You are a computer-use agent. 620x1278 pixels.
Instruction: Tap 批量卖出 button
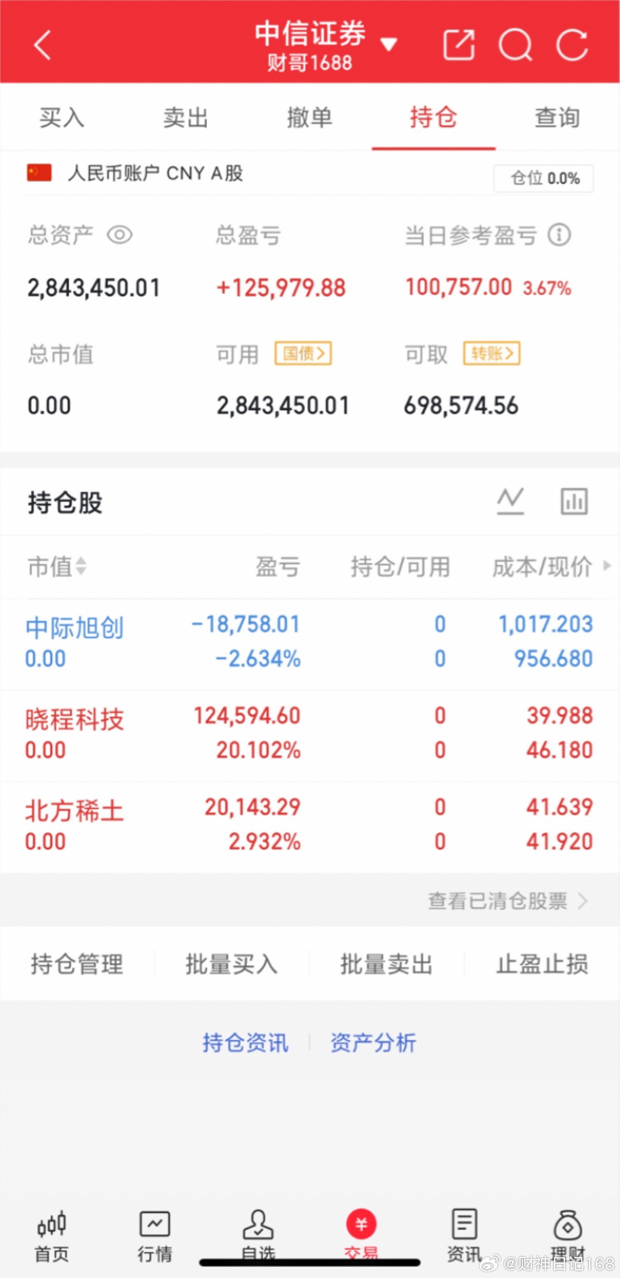click(x=387, y=964)
